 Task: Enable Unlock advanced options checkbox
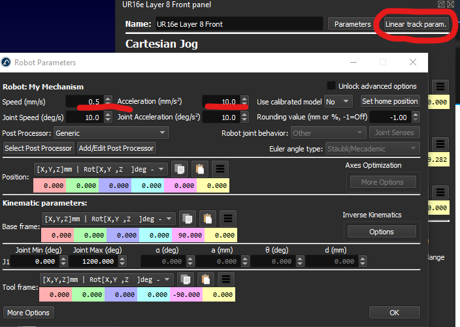point(331,86)
